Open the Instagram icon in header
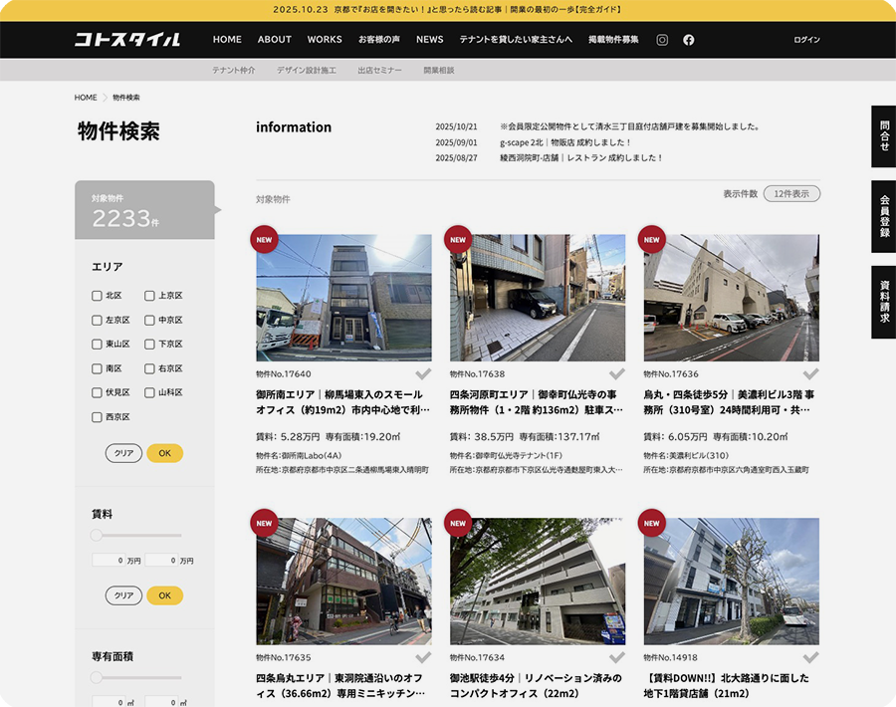Screen dimensions: 896x707 (662, 40)
